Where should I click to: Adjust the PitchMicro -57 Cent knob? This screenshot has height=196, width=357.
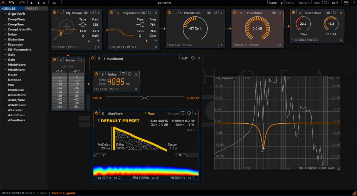195,29
